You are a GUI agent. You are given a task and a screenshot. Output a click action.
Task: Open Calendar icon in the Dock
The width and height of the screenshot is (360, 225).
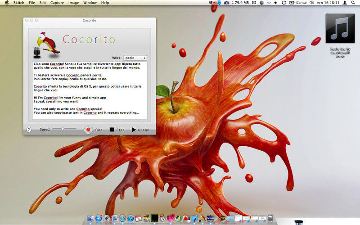139,218
